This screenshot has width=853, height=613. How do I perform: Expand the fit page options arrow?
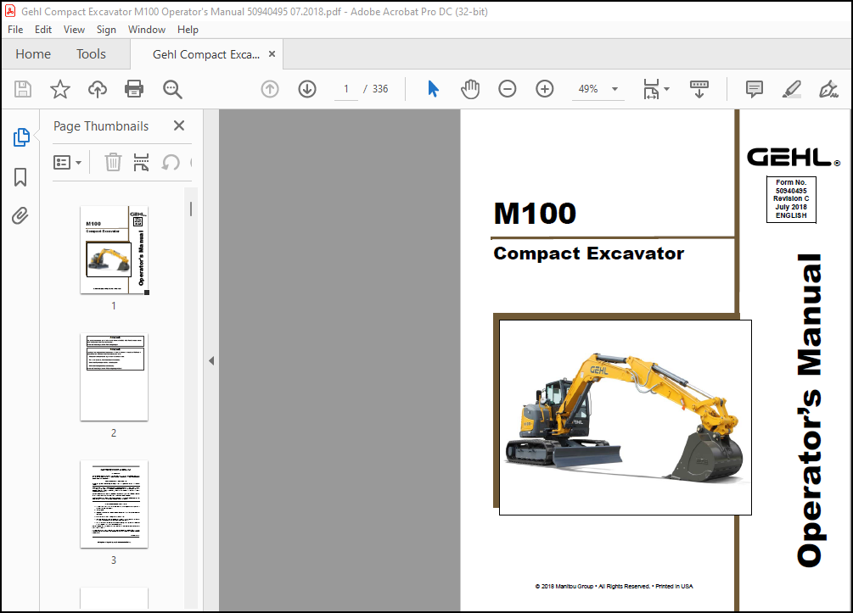click(667, 88)
